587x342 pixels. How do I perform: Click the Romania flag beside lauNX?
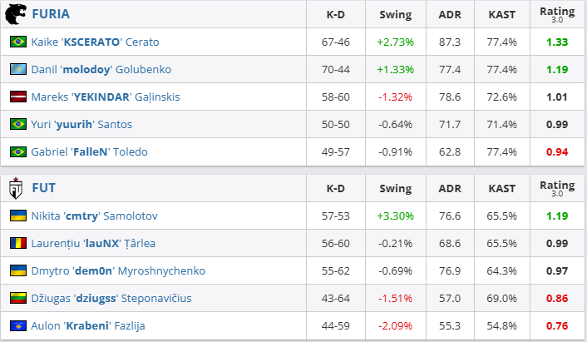[17, 243]
